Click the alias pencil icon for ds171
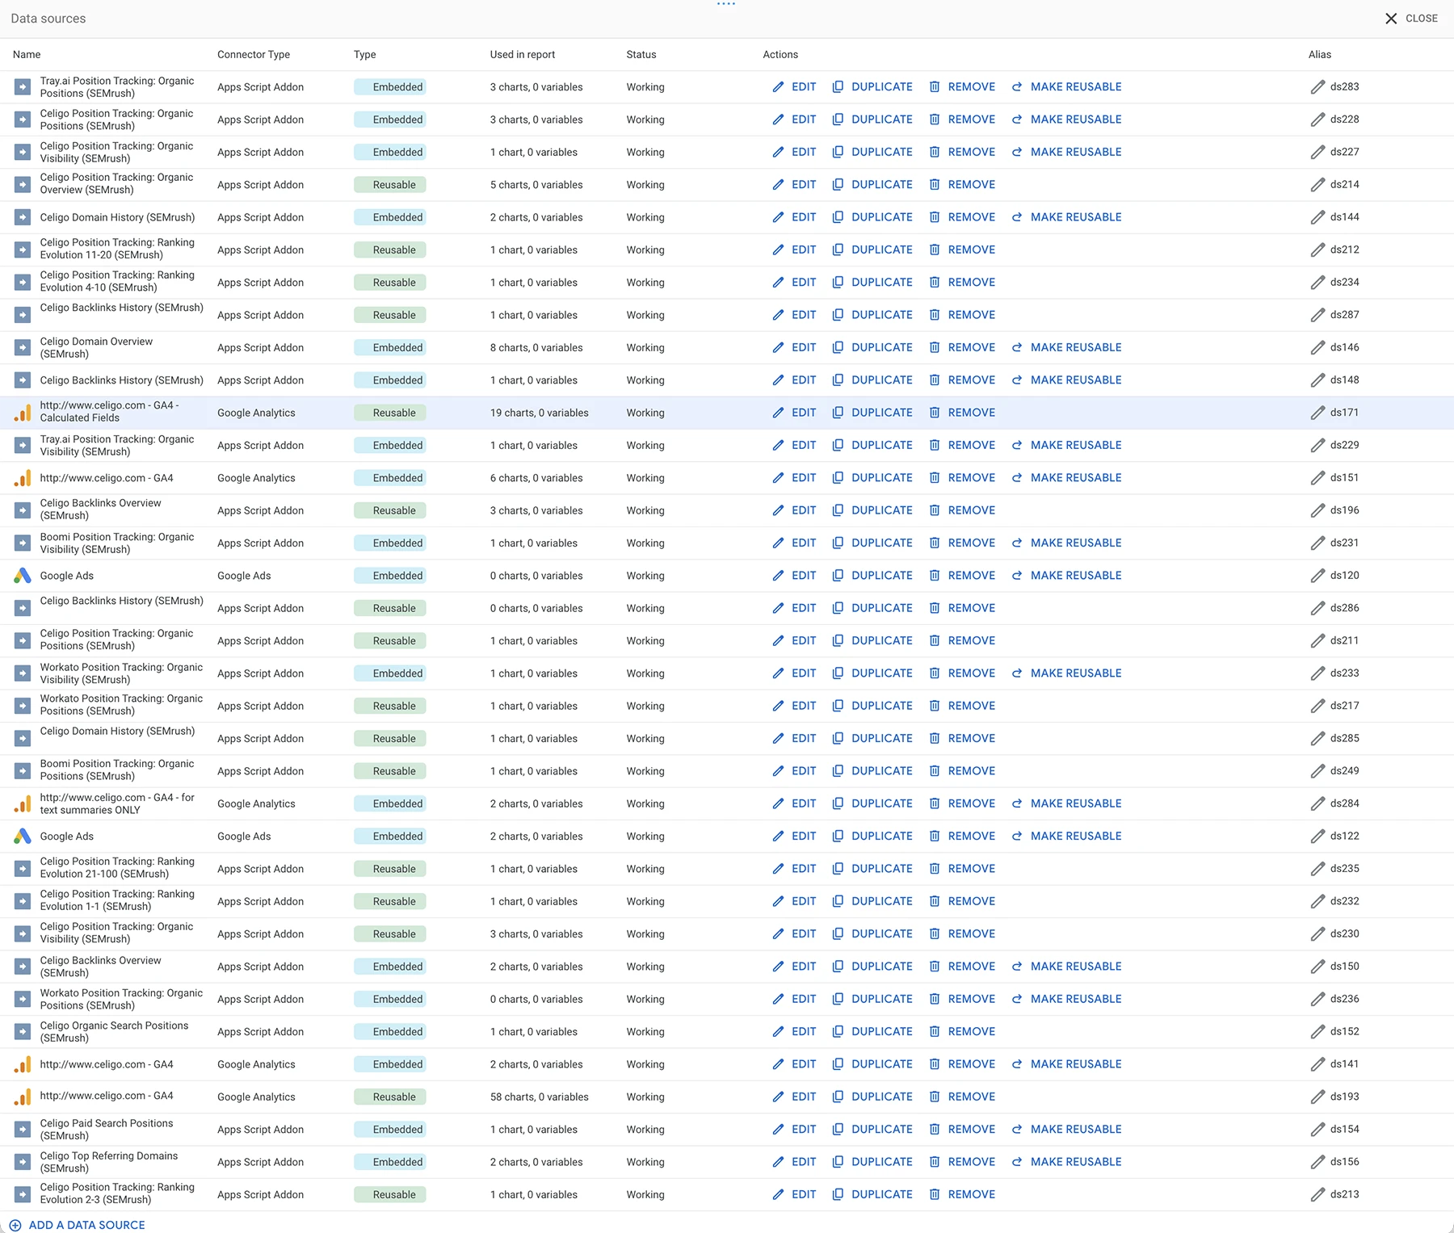Viewport: 1454px width, 1233px height. 1317,413
